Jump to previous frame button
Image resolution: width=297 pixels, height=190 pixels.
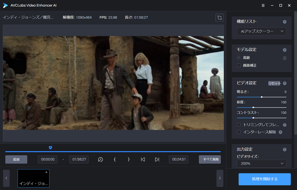tap(143, 160)
